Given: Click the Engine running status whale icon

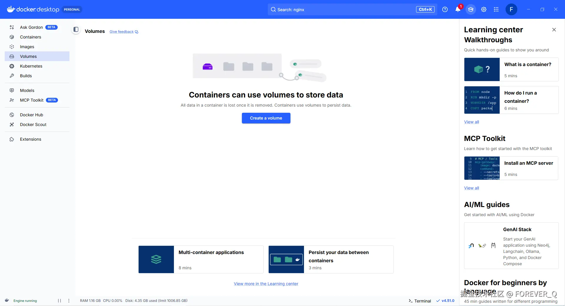Looking at the screenshot, I should [x=7, y=300].
